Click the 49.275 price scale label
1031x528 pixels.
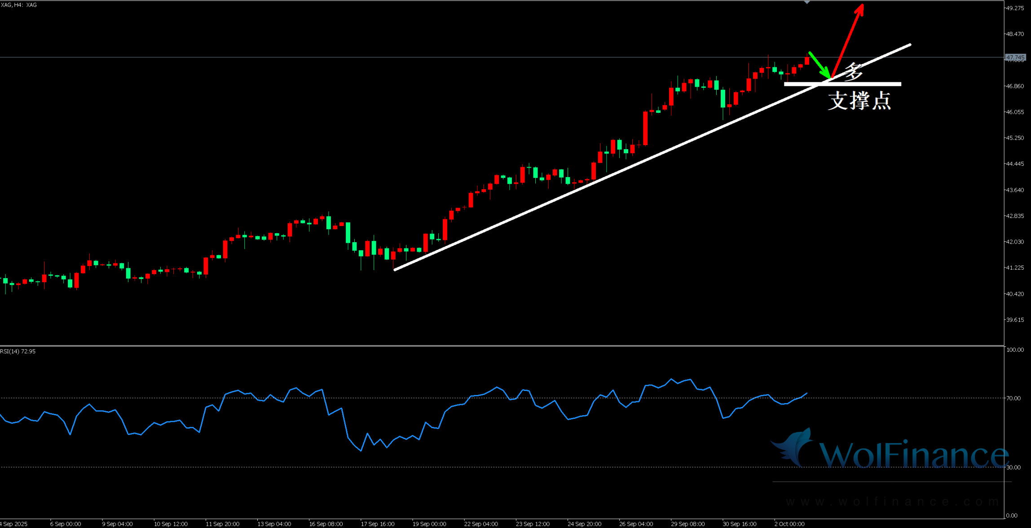[1015, 8]
